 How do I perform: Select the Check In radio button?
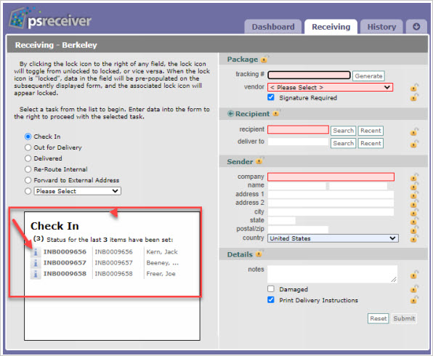click(28, 137)
